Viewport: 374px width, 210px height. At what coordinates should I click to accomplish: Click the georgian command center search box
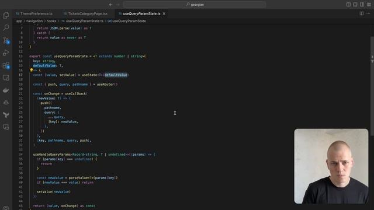(x=195, y=5)
